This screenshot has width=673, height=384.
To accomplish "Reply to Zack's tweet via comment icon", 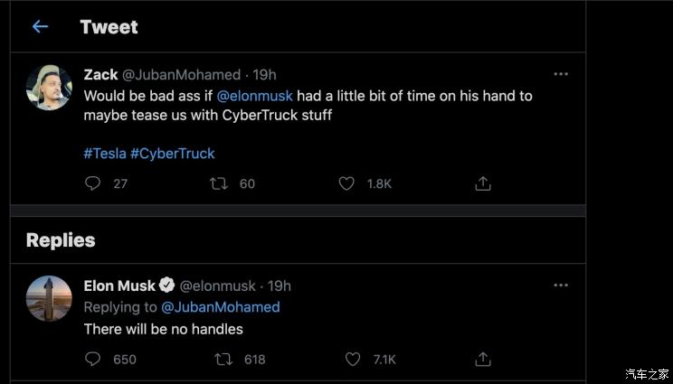I will click(x=92, y=183).
